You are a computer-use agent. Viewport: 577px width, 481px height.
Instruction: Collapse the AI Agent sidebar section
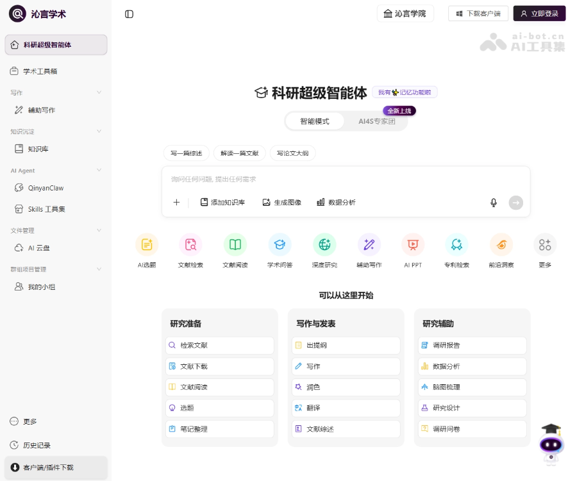click(x=99, y=170)
